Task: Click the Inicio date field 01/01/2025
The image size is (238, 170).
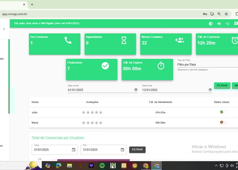Action: click(x=54, y=150)
